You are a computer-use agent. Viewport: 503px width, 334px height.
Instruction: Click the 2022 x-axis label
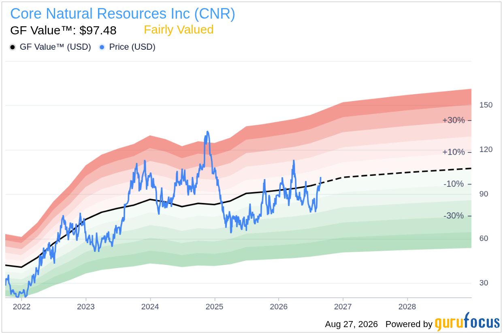(21, 307)
